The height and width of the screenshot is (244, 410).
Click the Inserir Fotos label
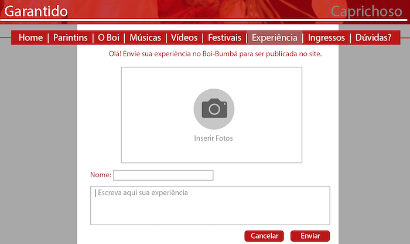coord(213,138)
